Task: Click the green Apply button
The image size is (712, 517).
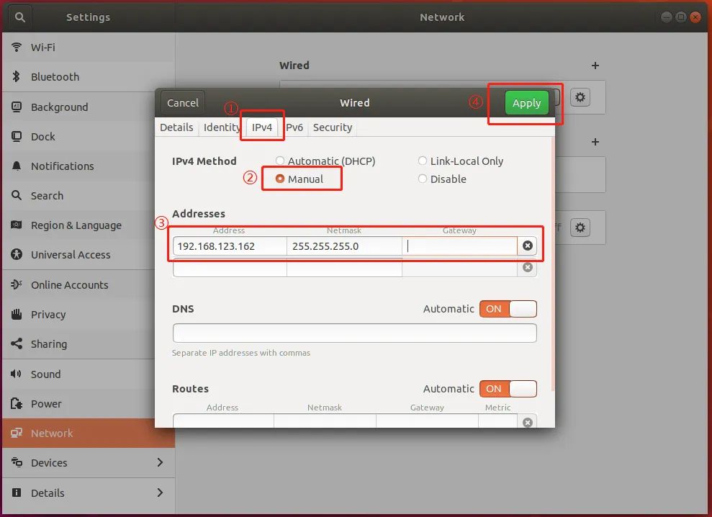Action: tap(527, 103)
